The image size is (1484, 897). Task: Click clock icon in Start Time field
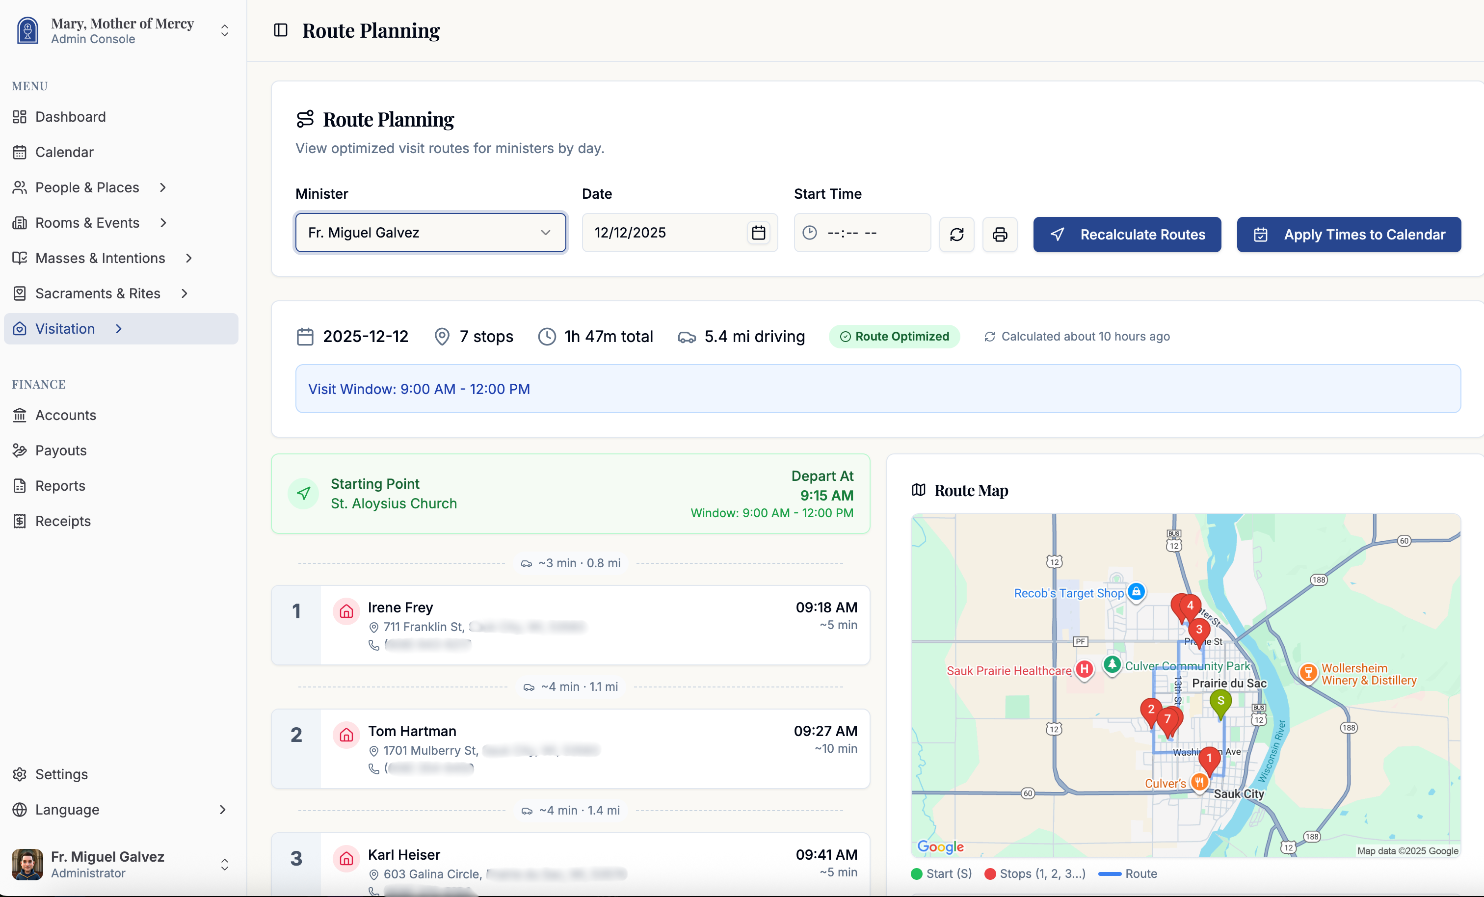[x=809, y=233]
